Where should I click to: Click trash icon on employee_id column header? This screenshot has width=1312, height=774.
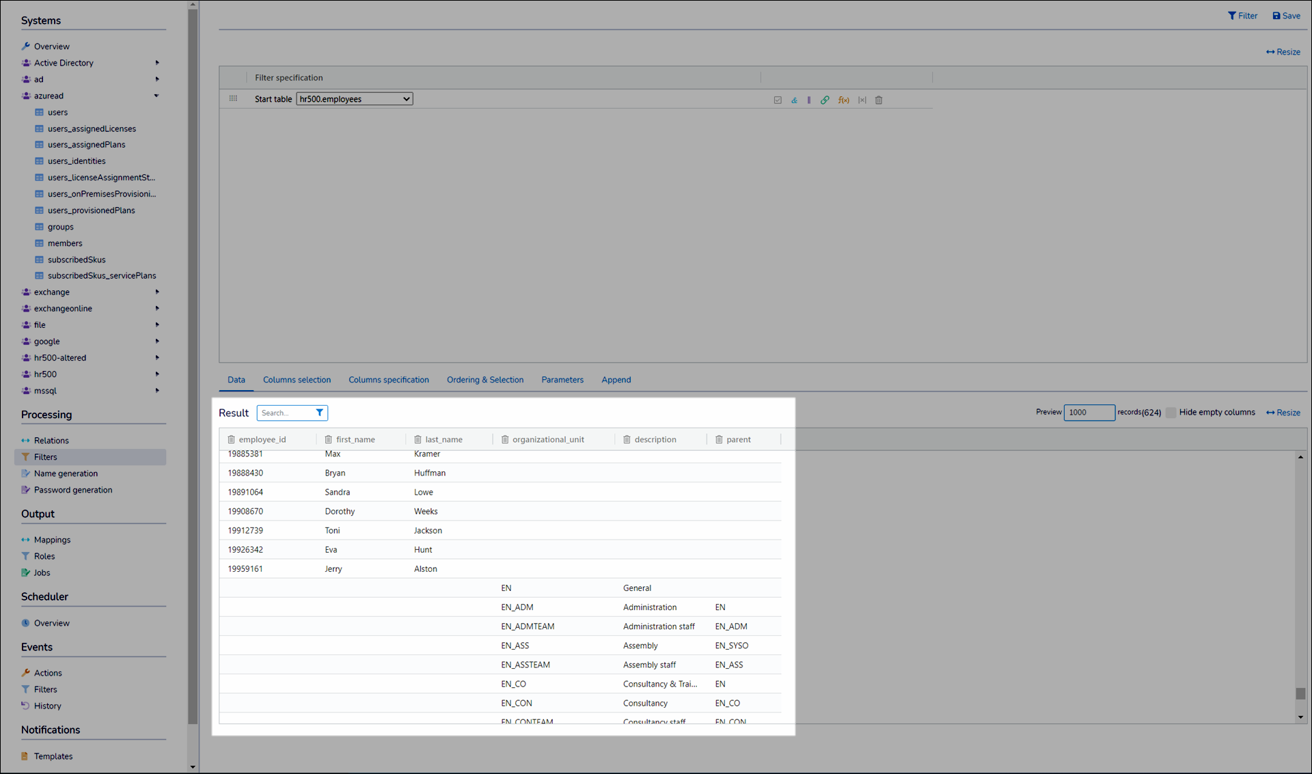tap(231, 439)
